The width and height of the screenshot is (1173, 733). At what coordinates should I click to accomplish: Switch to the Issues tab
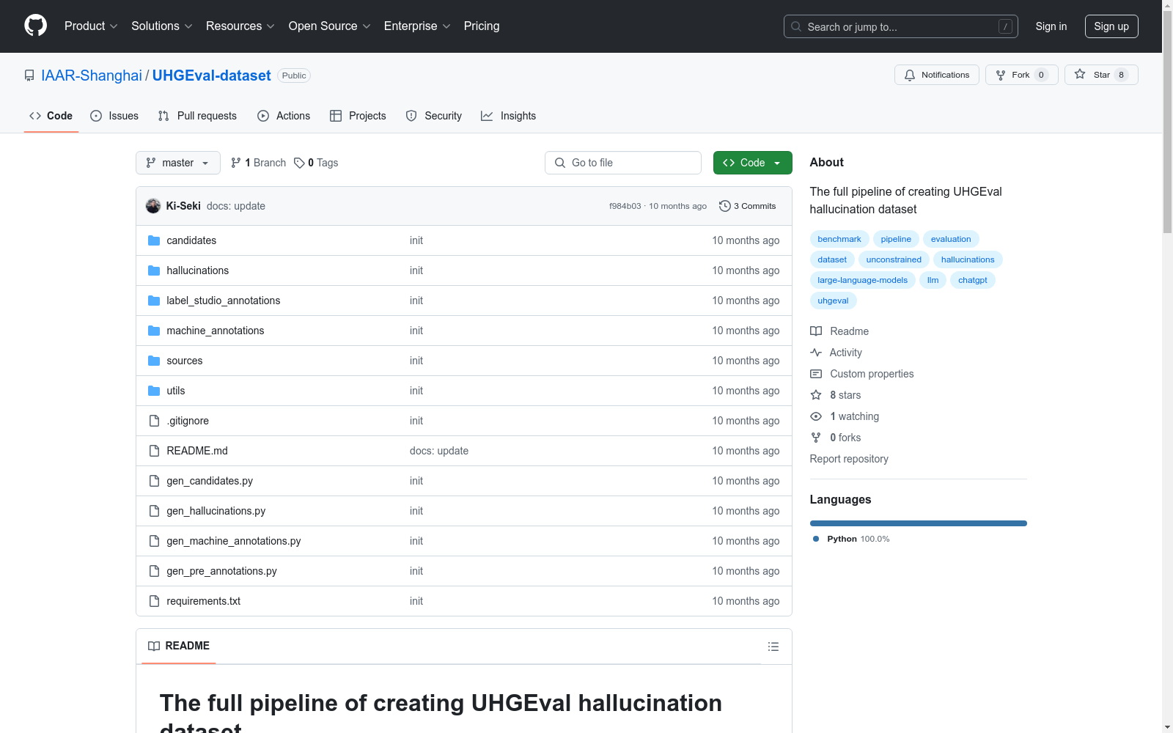tap(114, 116)
